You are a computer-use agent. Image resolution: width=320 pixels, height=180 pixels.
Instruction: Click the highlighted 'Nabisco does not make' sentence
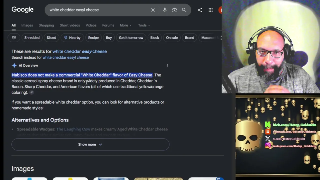(82, 75)
